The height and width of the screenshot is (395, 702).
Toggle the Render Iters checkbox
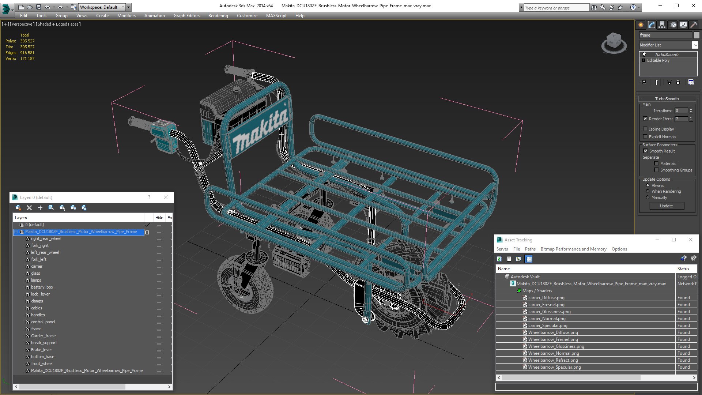(x=645, y=119)
